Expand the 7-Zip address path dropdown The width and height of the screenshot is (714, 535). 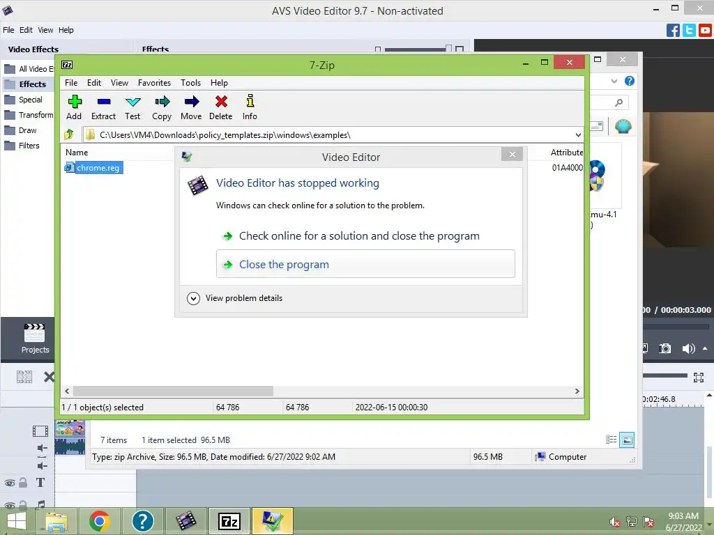578,135
